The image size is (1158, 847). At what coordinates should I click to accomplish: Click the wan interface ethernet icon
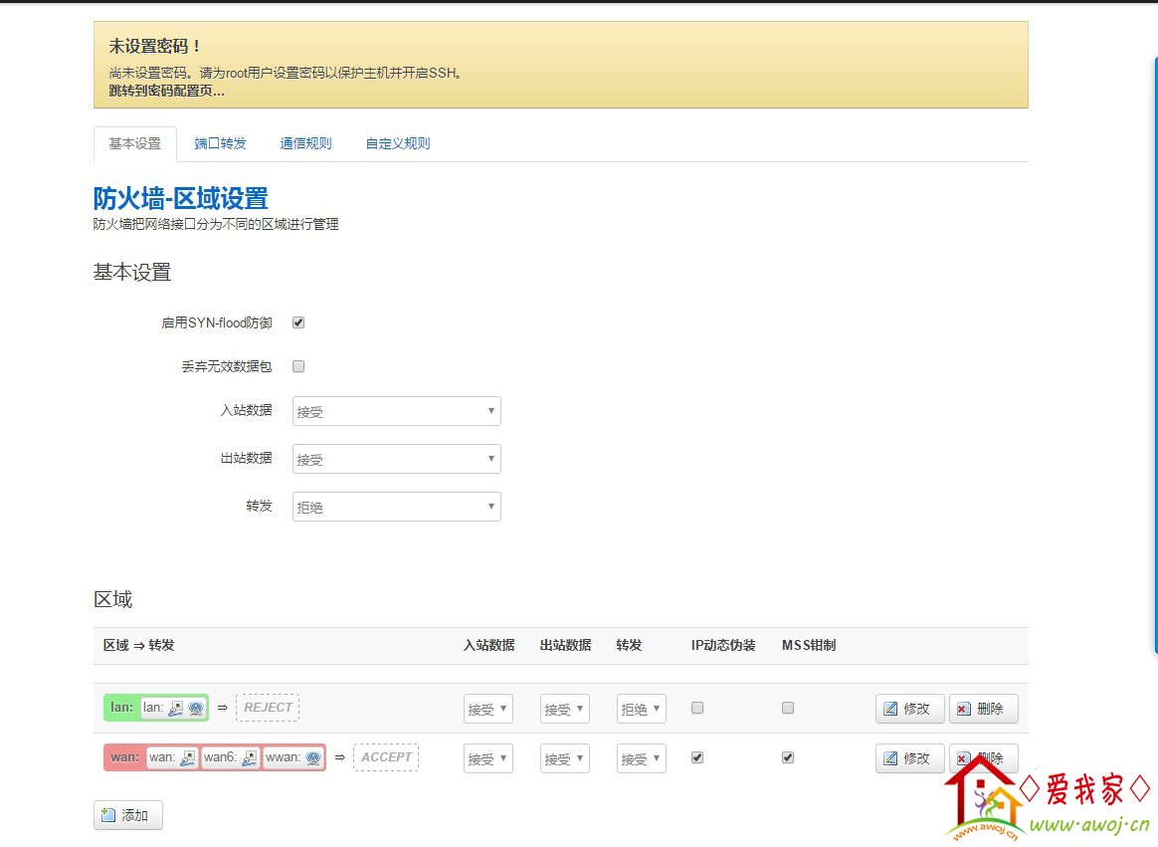[x=187, y=757]
